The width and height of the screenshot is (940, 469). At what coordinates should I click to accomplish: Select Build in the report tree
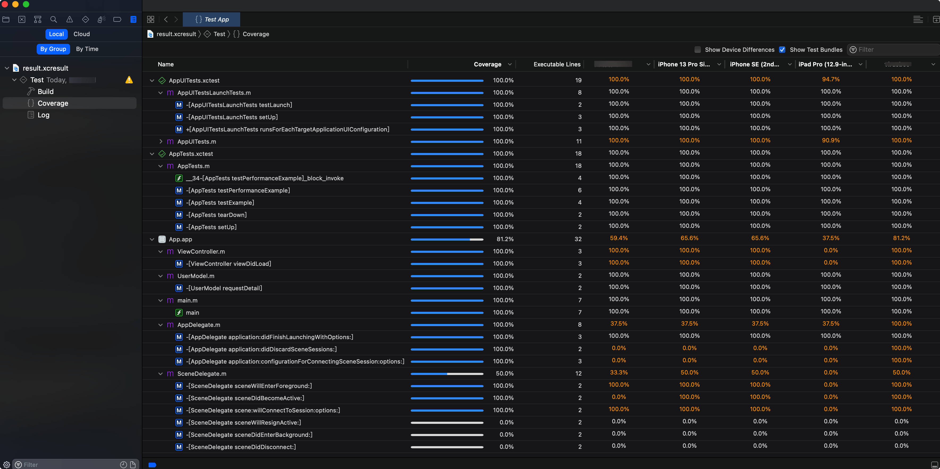coord(46,92)
